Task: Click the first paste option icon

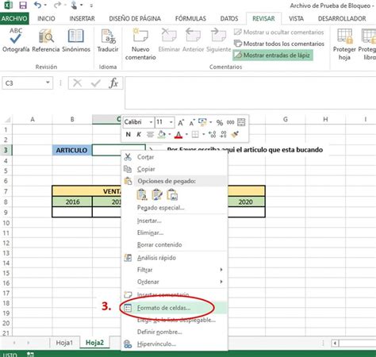Action: click(142, 194)
